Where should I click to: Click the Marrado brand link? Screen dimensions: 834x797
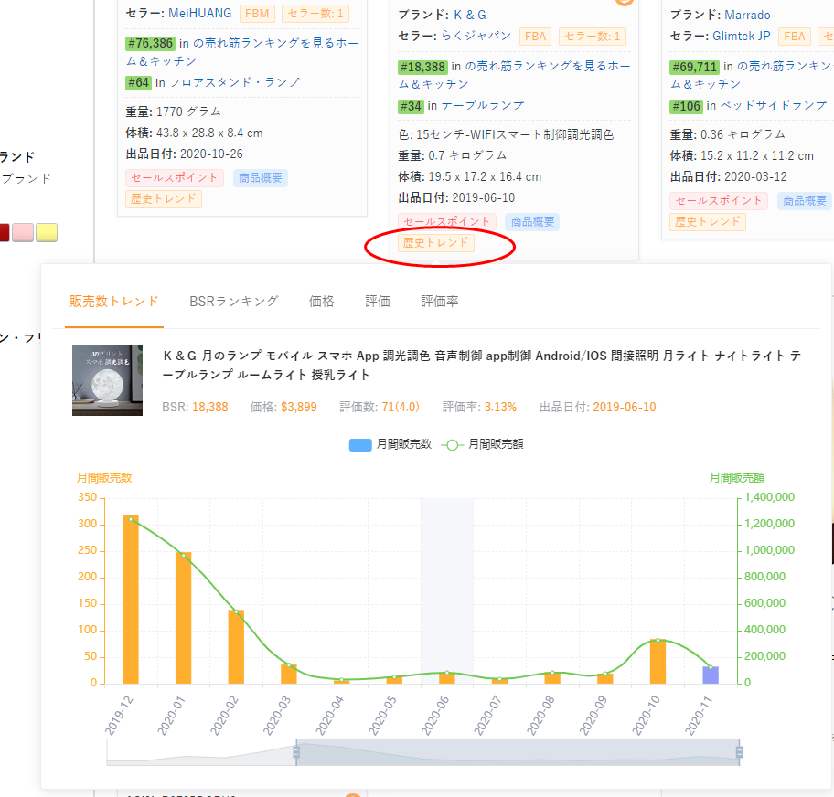[747, 15]
